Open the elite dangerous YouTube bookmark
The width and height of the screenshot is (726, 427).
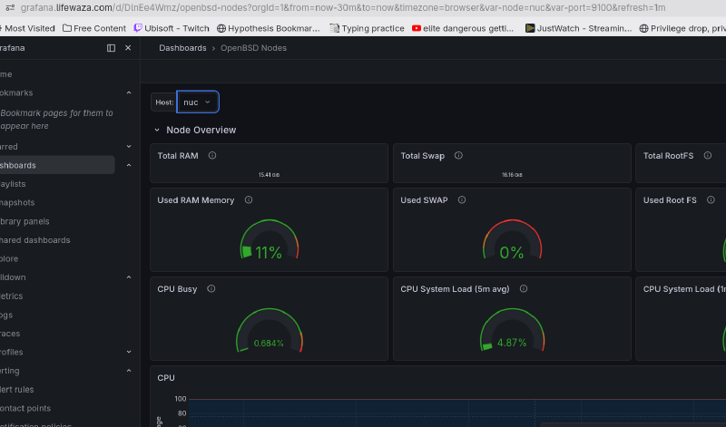[x=463, y=28]
